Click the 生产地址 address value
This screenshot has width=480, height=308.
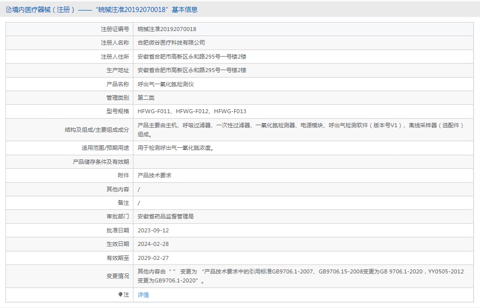[x=192, y=70]
